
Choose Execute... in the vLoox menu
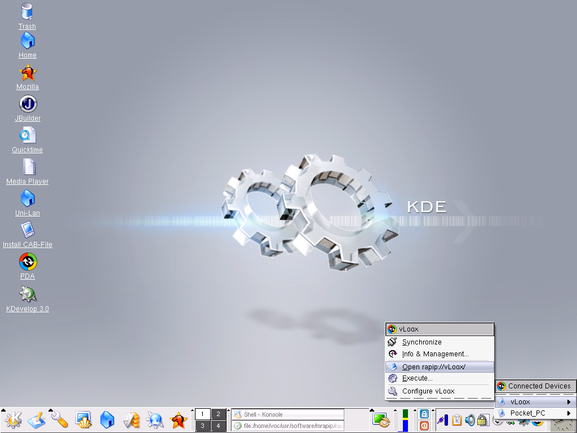click(x=440, y=378)
